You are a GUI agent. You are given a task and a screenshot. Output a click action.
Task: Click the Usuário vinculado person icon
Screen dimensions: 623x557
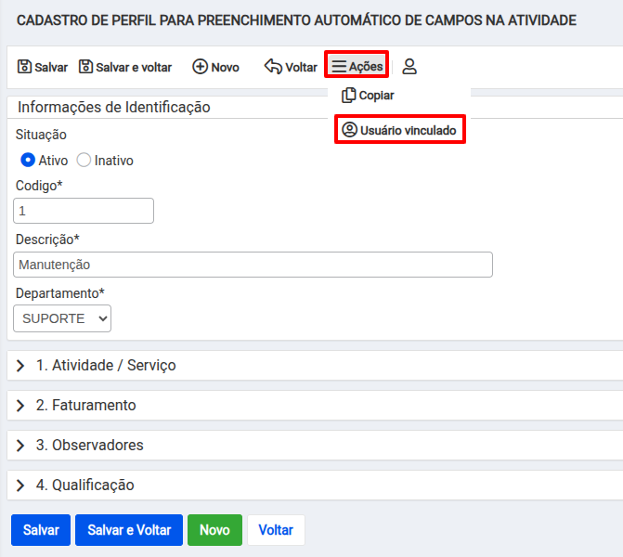350,130
